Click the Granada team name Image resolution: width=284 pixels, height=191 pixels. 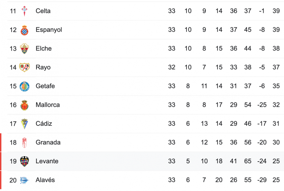[x=48, y=143]
